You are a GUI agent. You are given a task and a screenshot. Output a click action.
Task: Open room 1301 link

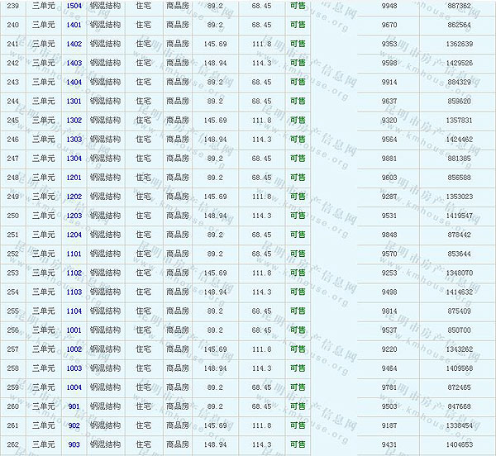74,101
